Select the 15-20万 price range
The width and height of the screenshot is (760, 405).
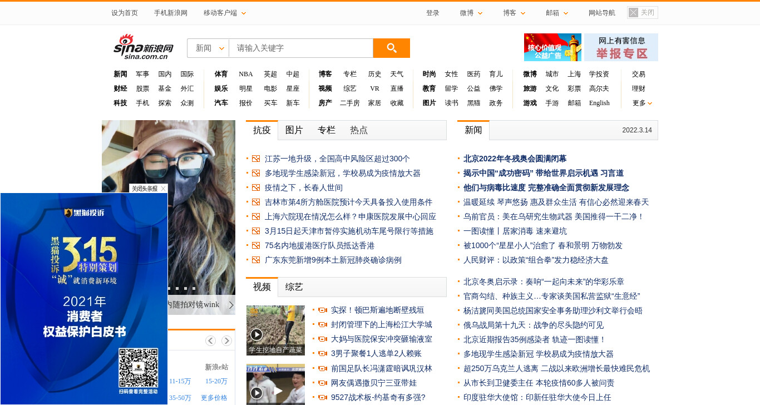pyautogui.click(x=216, y=381)
